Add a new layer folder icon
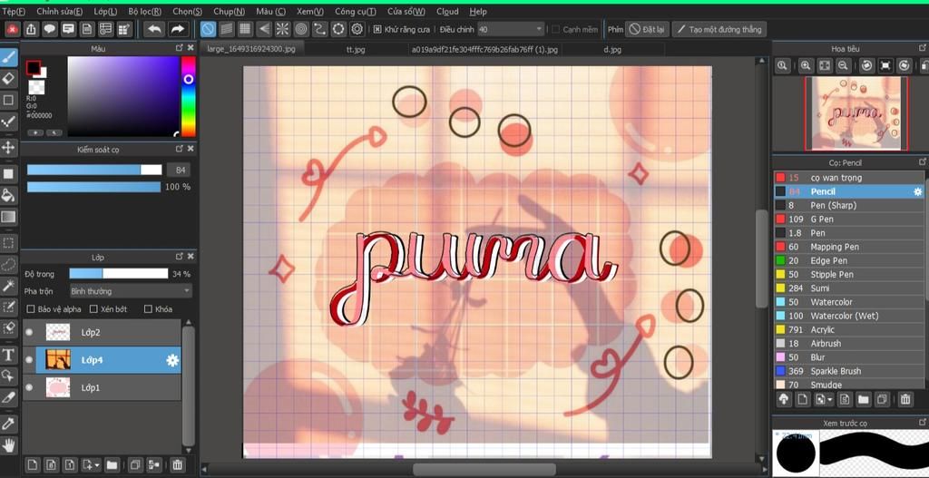This screenshot has height=478, width=929. pos(112,465)
